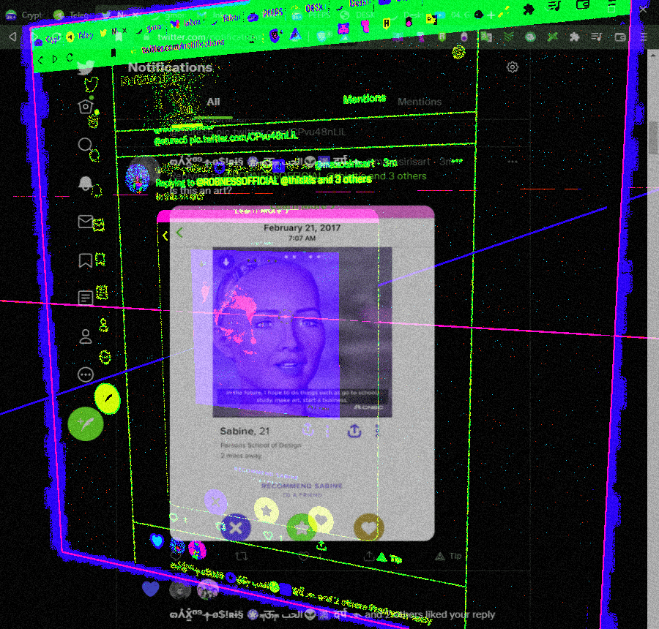Open Lists from the sidebar icon
659x629 pixels.
[86, 298]
